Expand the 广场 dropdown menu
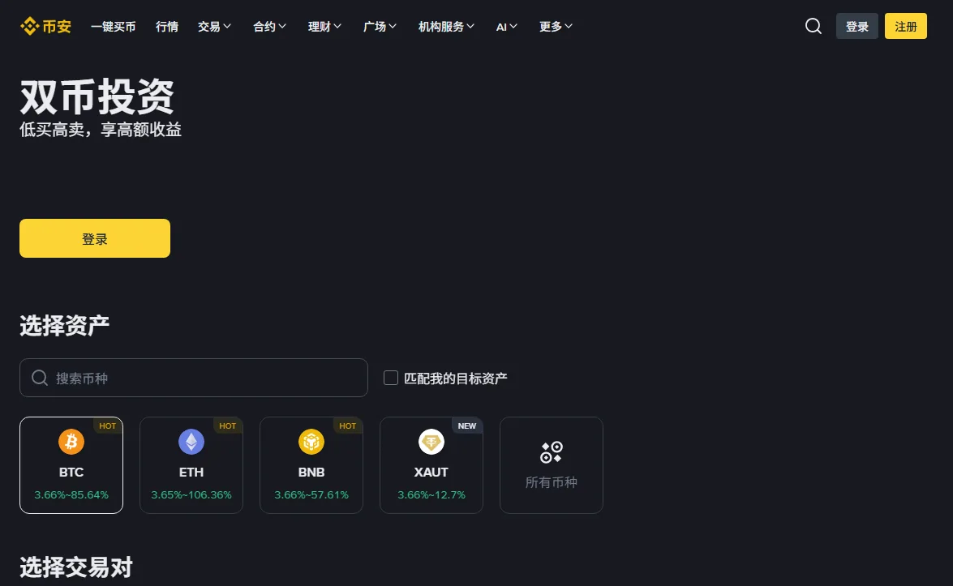 pos(380,26)
